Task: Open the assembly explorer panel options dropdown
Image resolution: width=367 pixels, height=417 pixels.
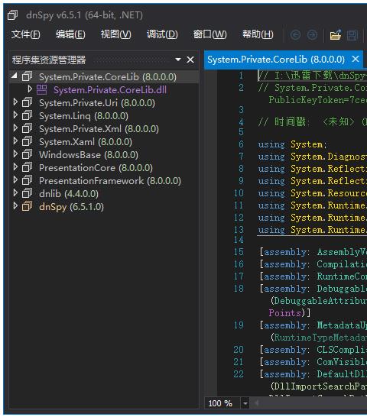Action: 178,60
